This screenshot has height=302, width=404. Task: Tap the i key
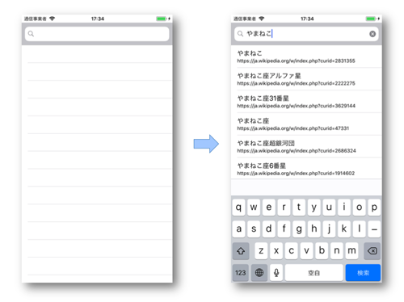click(x=344, y=208)
